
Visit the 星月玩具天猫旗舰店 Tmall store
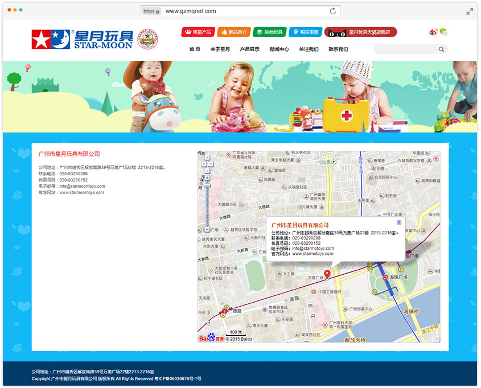pos(360,32)
